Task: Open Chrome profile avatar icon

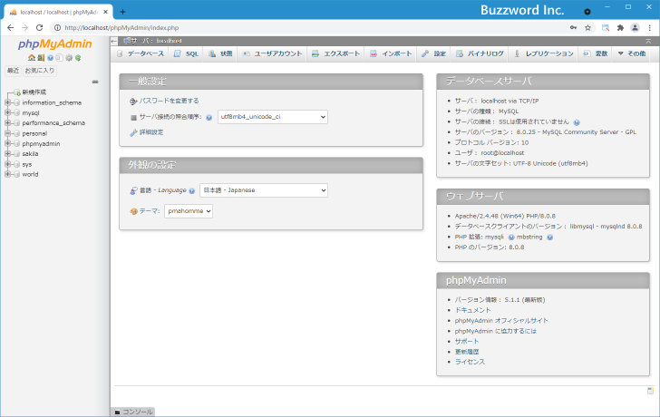Action: click(635, 28)
